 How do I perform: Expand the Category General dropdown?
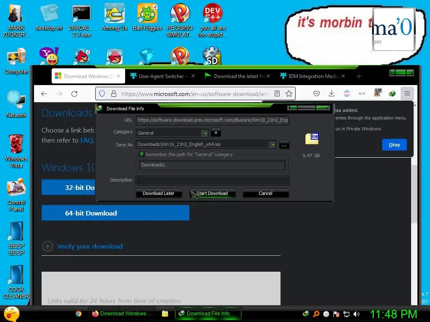205,133
